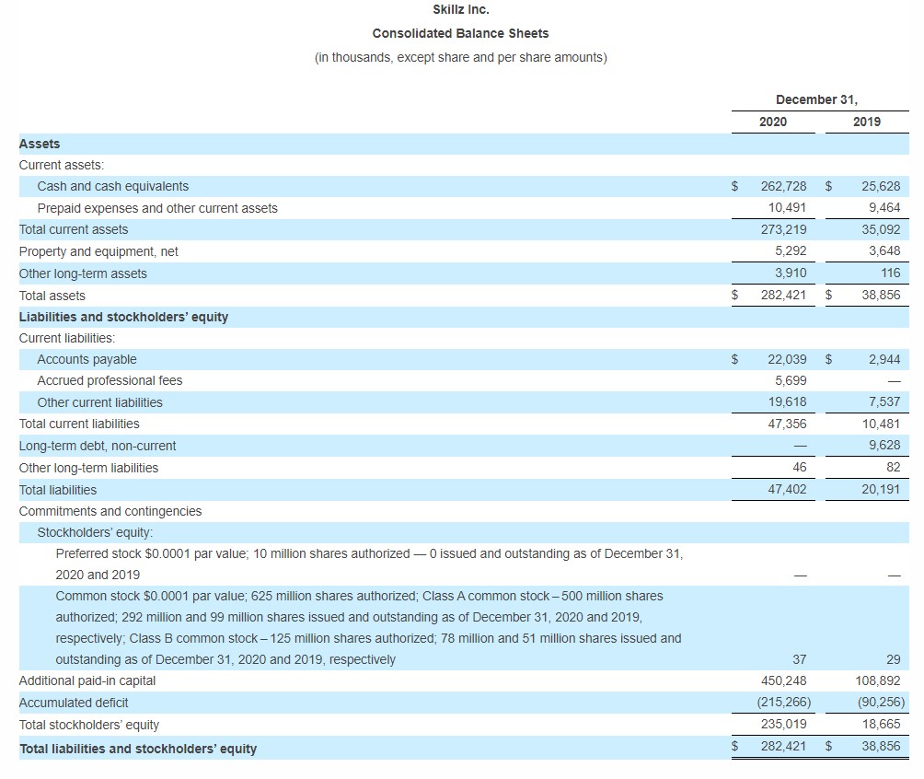Click the Current liabilities: label
This screenshot has width=924, height=779.
click(x=67, y=339)
